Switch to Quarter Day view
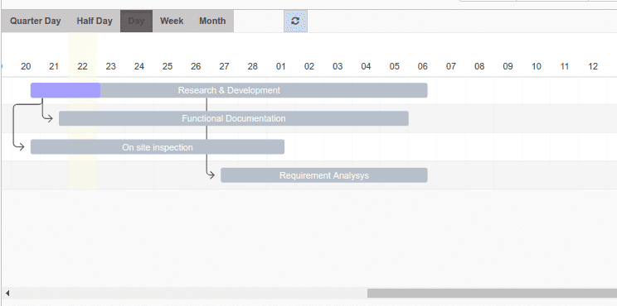 pyautogui.click(x=36, y=22)
